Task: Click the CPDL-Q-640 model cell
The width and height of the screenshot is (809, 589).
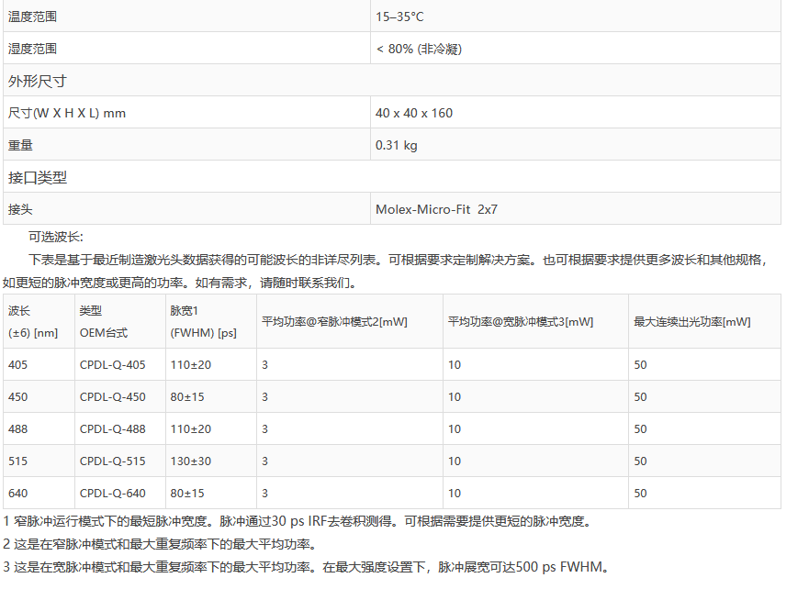Action: [x=112, y=494]
